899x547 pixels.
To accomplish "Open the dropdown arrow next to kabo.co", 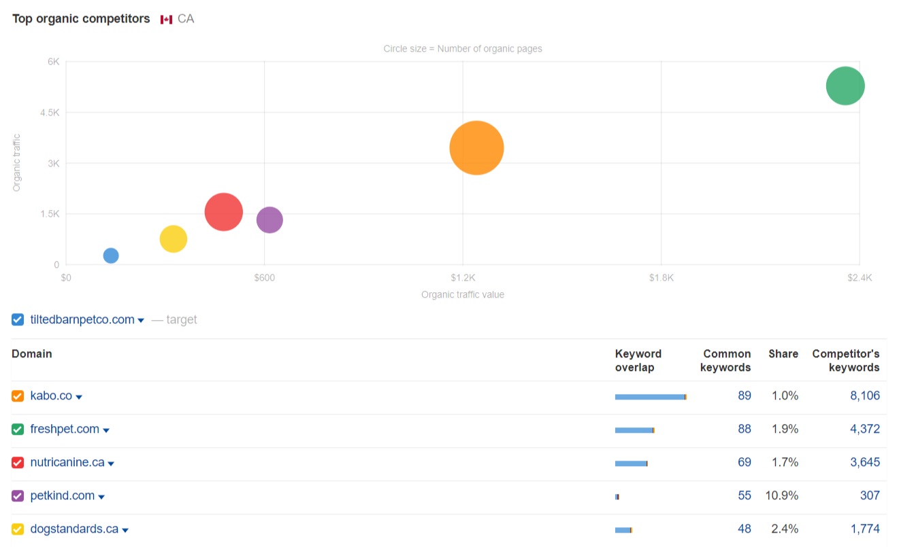I will tap(79, 398).
